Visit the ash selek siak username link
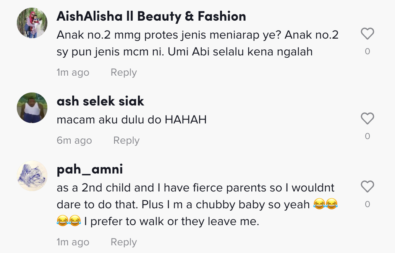The width and height of the screenshot is (395, 253). pos(100,101)
